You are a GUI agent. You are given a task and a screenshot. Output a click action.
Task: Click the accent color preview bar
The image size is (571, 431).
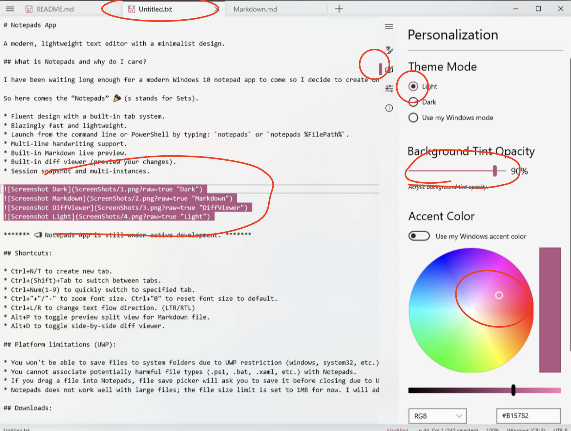tap(550, 310)
